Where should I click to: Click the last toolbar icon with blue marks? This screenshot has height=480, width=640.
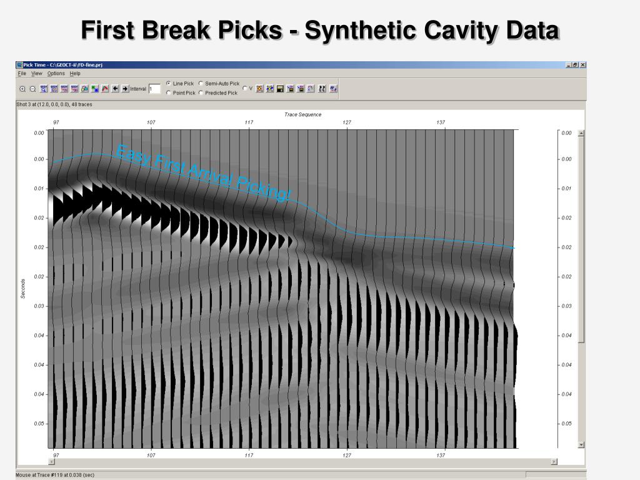point(333,89)
